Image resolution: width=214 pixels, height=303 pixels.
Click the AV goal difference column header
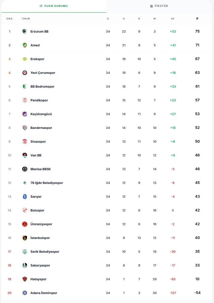pyautogui.click(x=173, y=19)
